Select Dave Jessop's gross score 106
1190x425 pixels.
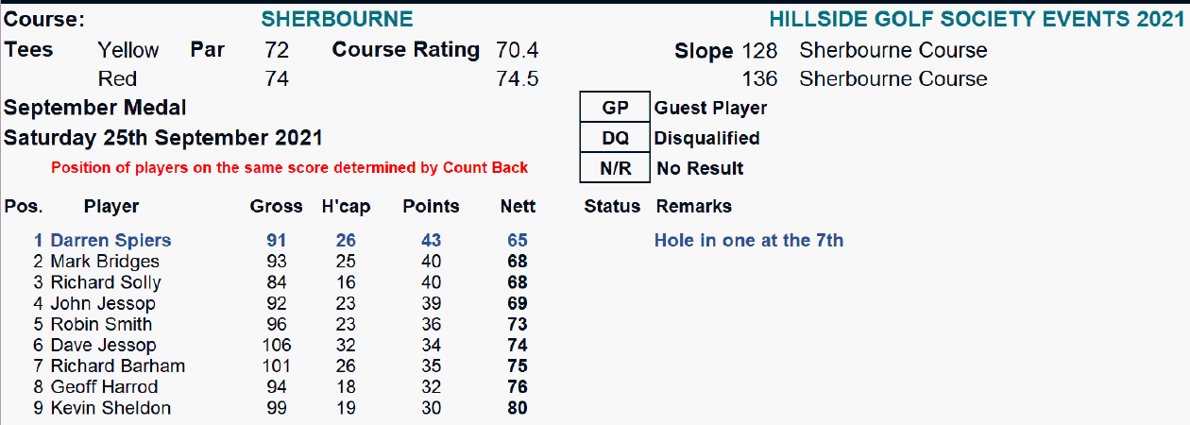click(276, 345)
